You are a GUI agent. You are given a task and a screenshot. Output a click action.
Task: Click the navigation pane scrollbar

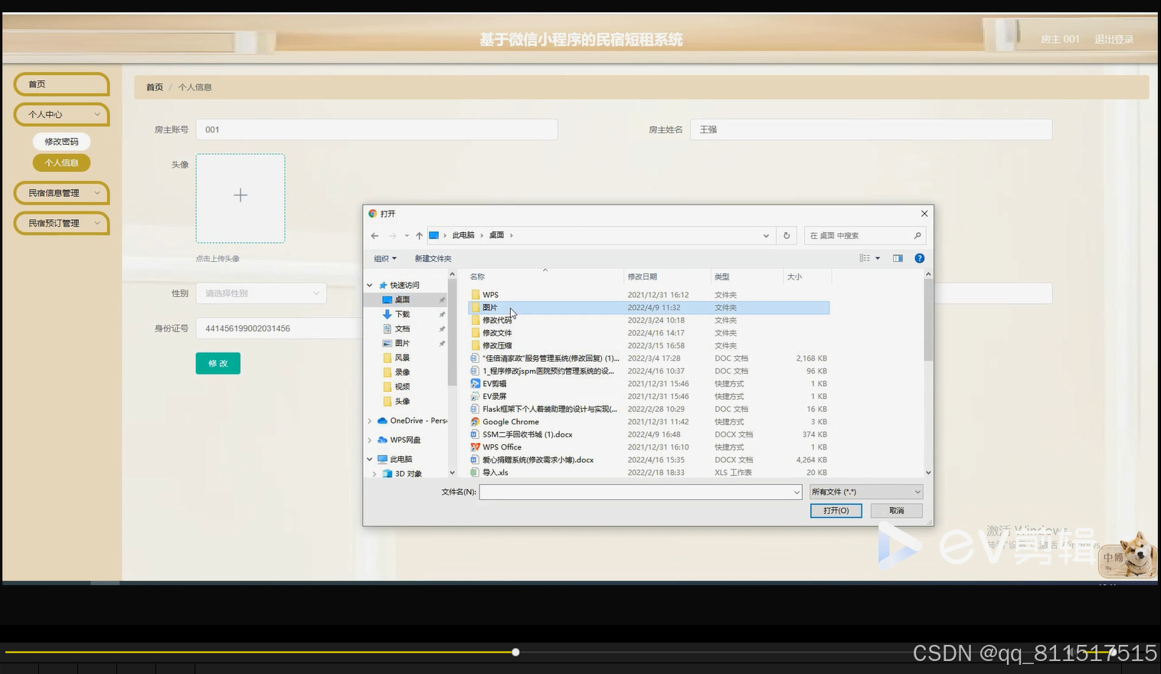point(452,331)
